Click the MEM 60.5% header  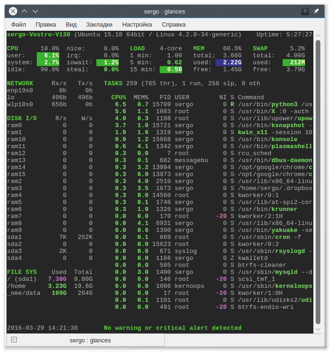(x=217, y=48)
